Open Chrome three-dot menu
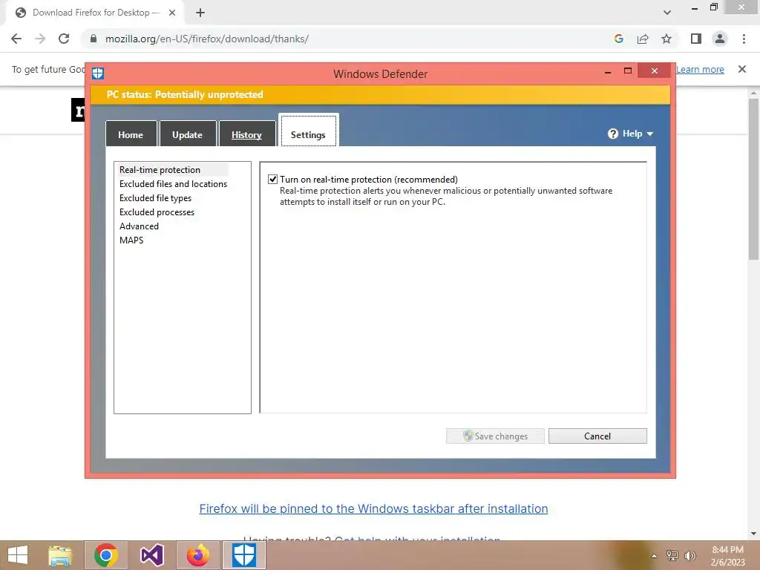 point(744,39)
